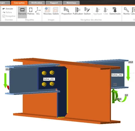This screenshot has height=131, width=135.
Task: Select the lower-right yellow bolt
Action: click(x=52, y=84)
